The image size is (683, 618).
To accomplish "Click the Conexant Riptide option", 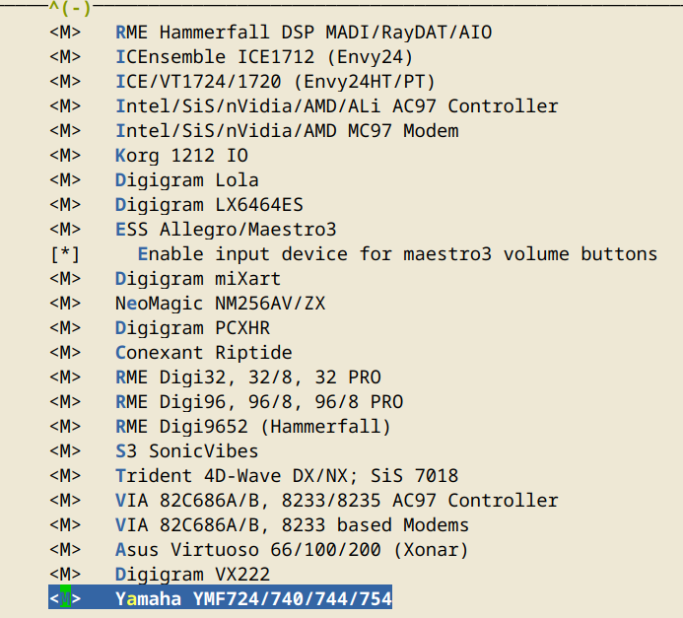I will point(203,353).
